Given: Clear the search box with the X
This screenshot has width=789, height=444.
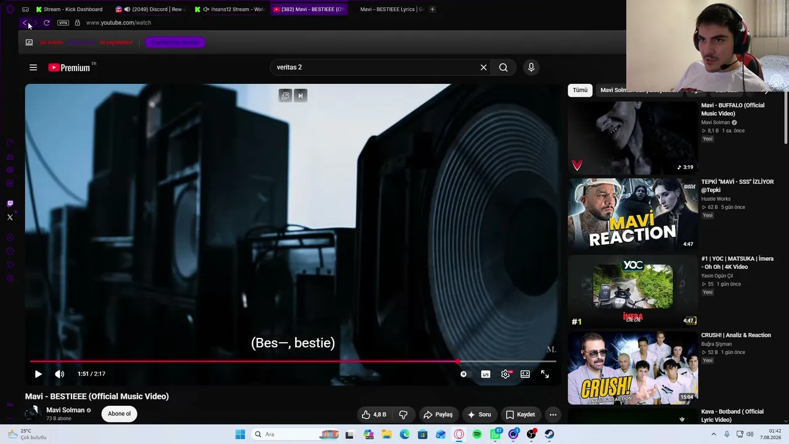Looking at the screenshot, I should 484,67.
